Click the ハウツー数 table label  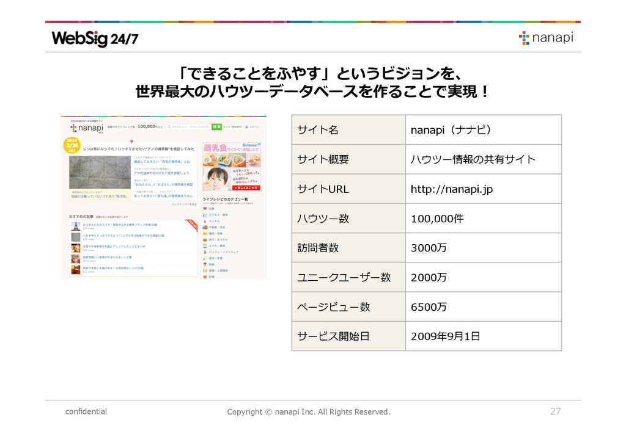click(x=323, y=219)
